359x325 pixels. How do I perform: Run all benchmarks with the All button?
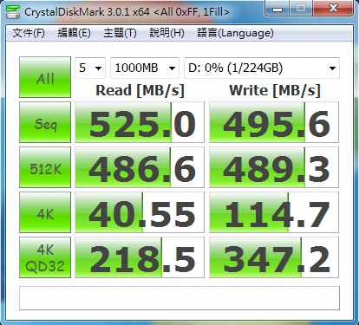pos(45,77)
